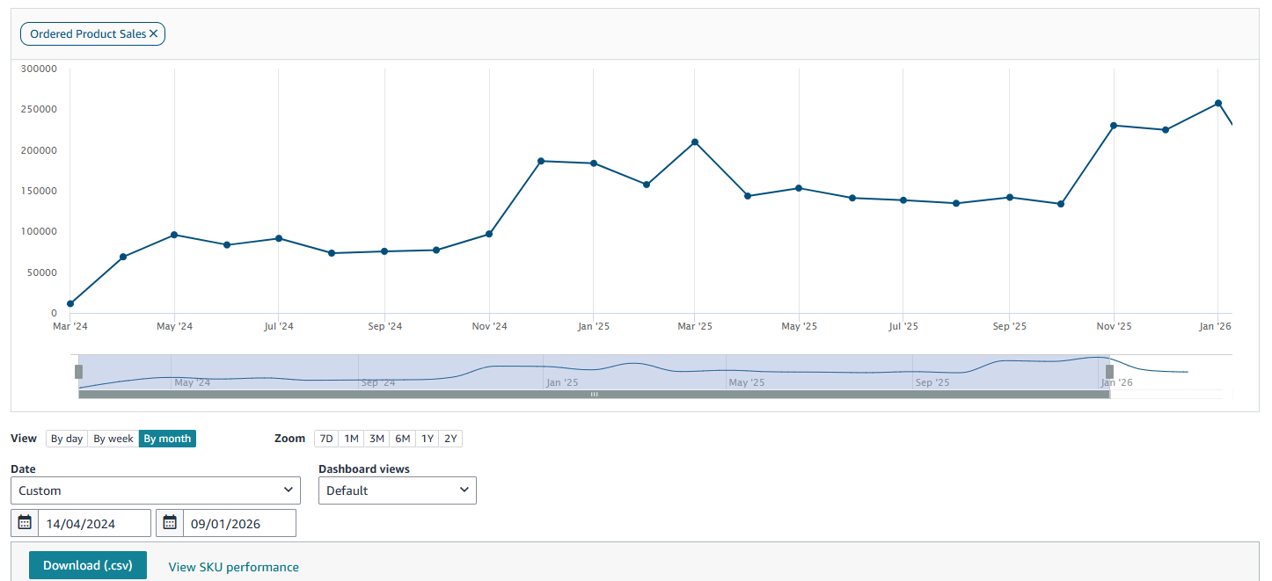Screen dimensions: 1272x581
Task: Open the start date calendar icon
Action: click(25, 523)
